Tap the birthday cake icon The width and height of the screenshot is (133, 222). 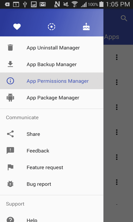click(86, 27)
